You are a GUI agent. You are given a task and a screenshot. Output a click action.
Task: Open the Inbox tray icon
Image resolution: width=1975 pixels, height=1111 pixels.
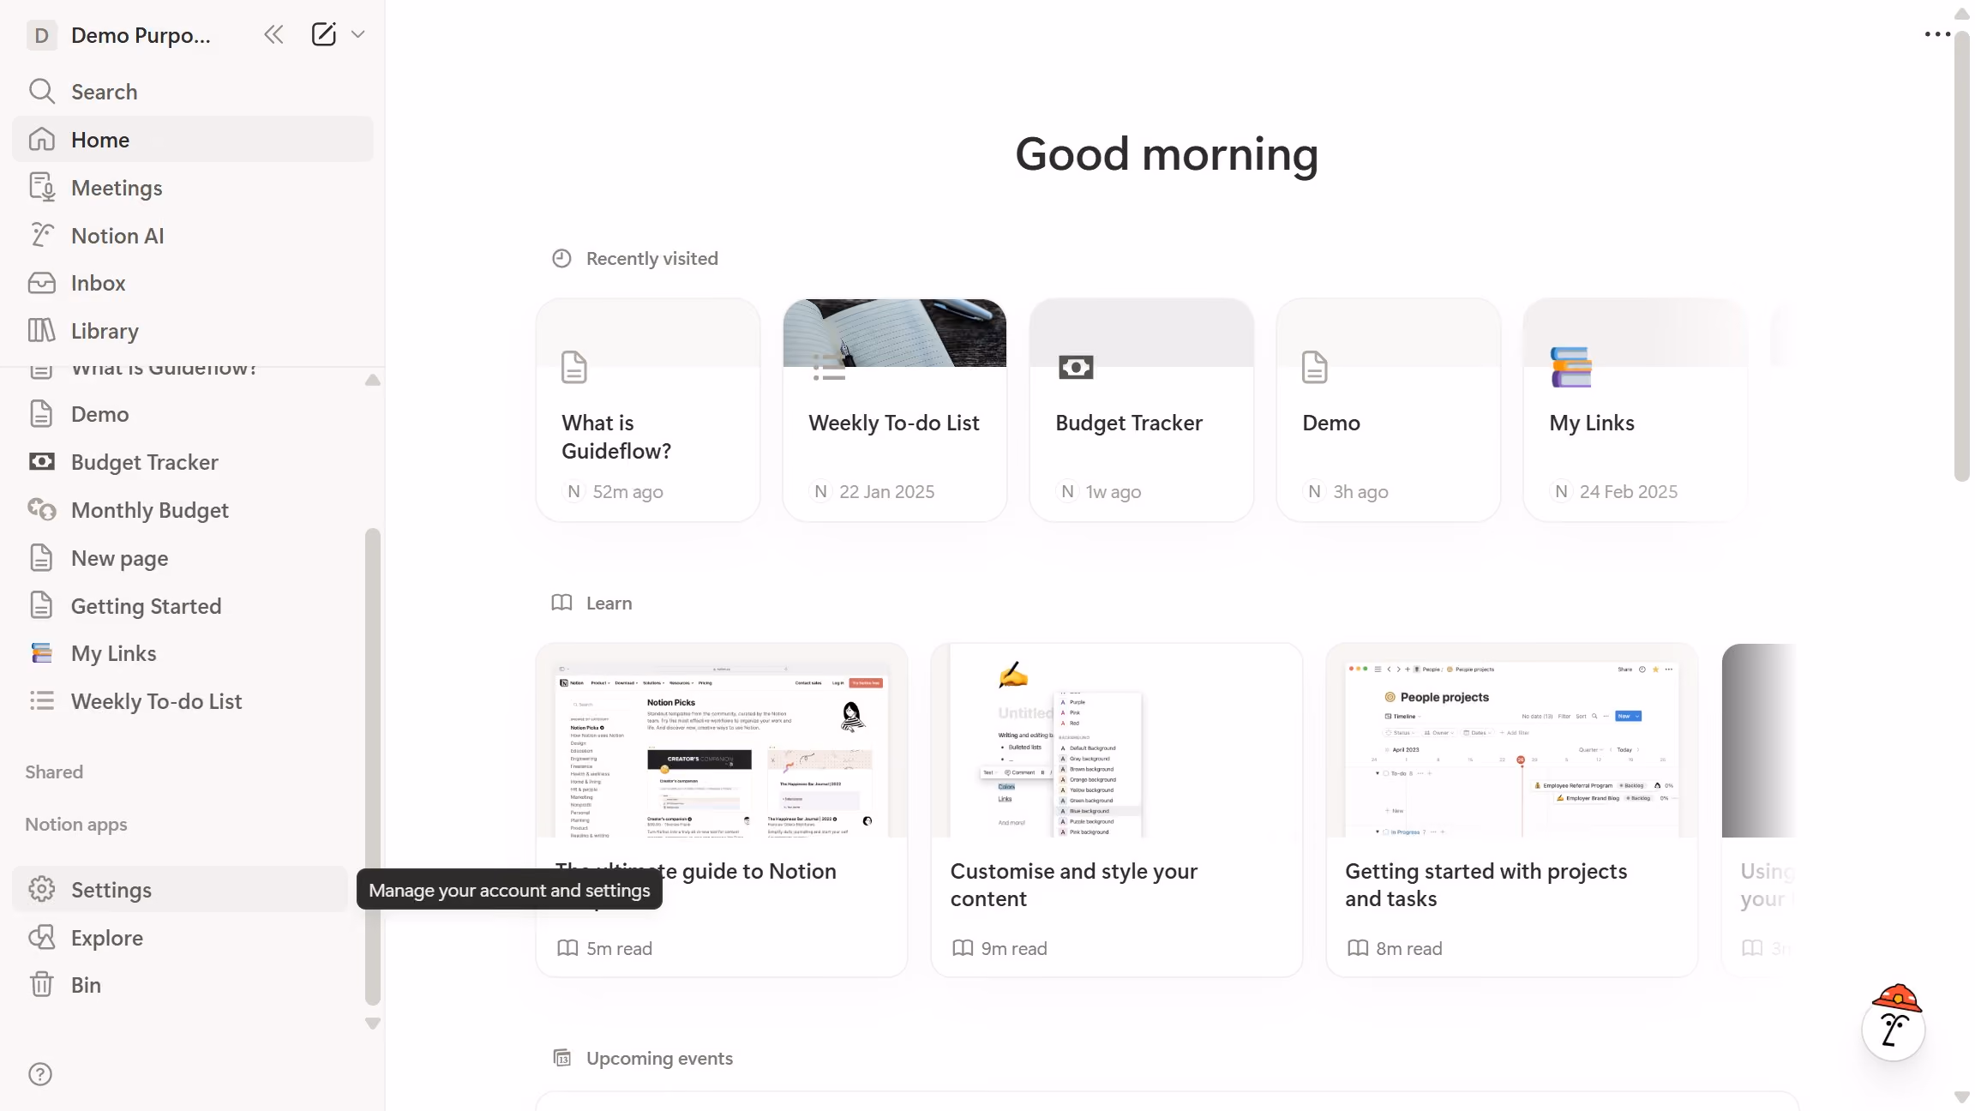click(41, 283)
